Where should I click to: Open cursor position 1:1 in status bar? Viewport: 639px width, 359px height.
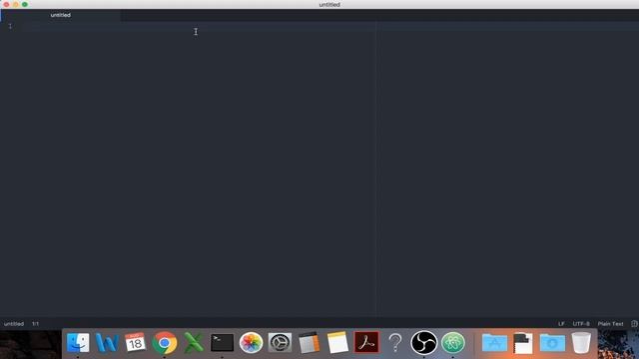coord(36,324)
